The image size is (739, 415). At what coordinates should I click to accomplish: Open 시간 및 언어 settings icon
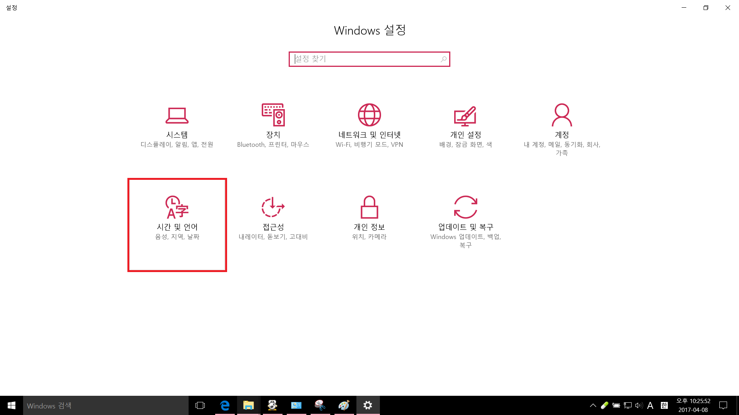[177, 207]
